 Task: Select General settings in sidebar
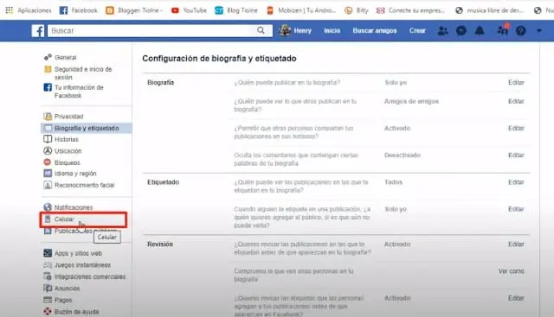66,57
